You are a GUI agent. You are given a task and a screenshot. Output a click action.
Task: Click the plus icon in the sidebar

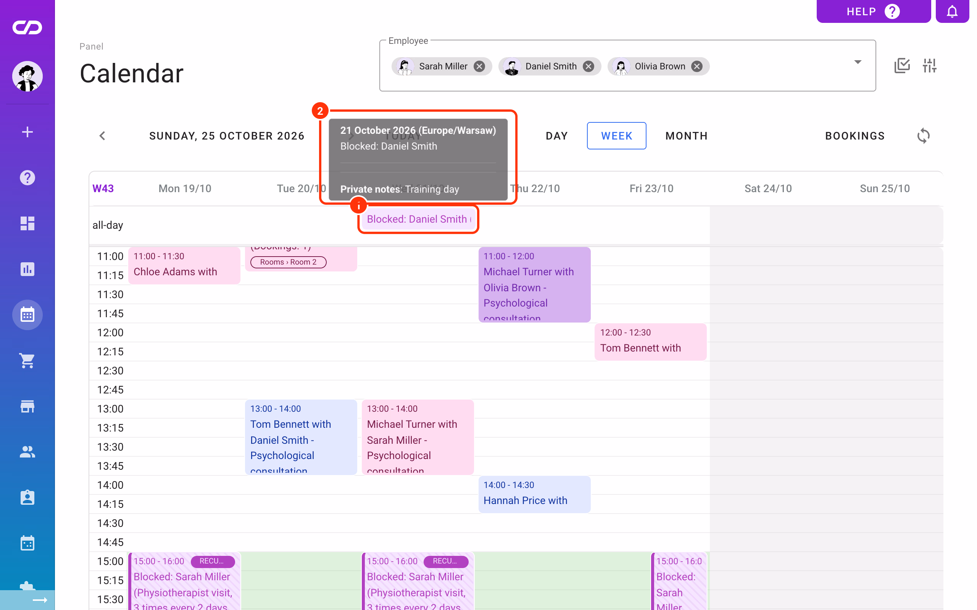tap(27, 132)
